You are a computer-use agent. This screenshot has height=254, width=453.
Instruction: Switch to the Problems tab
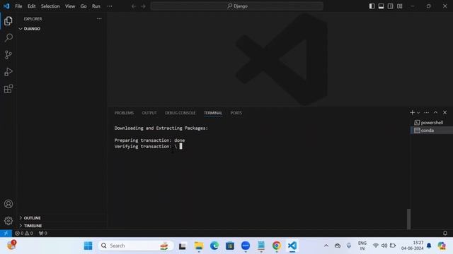coord(124,113)
